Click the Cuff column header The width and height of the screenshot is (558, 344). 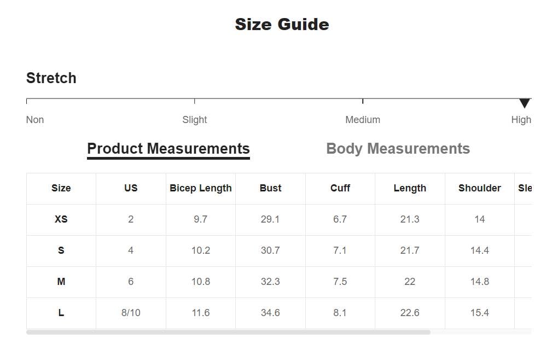click(340, 188)
